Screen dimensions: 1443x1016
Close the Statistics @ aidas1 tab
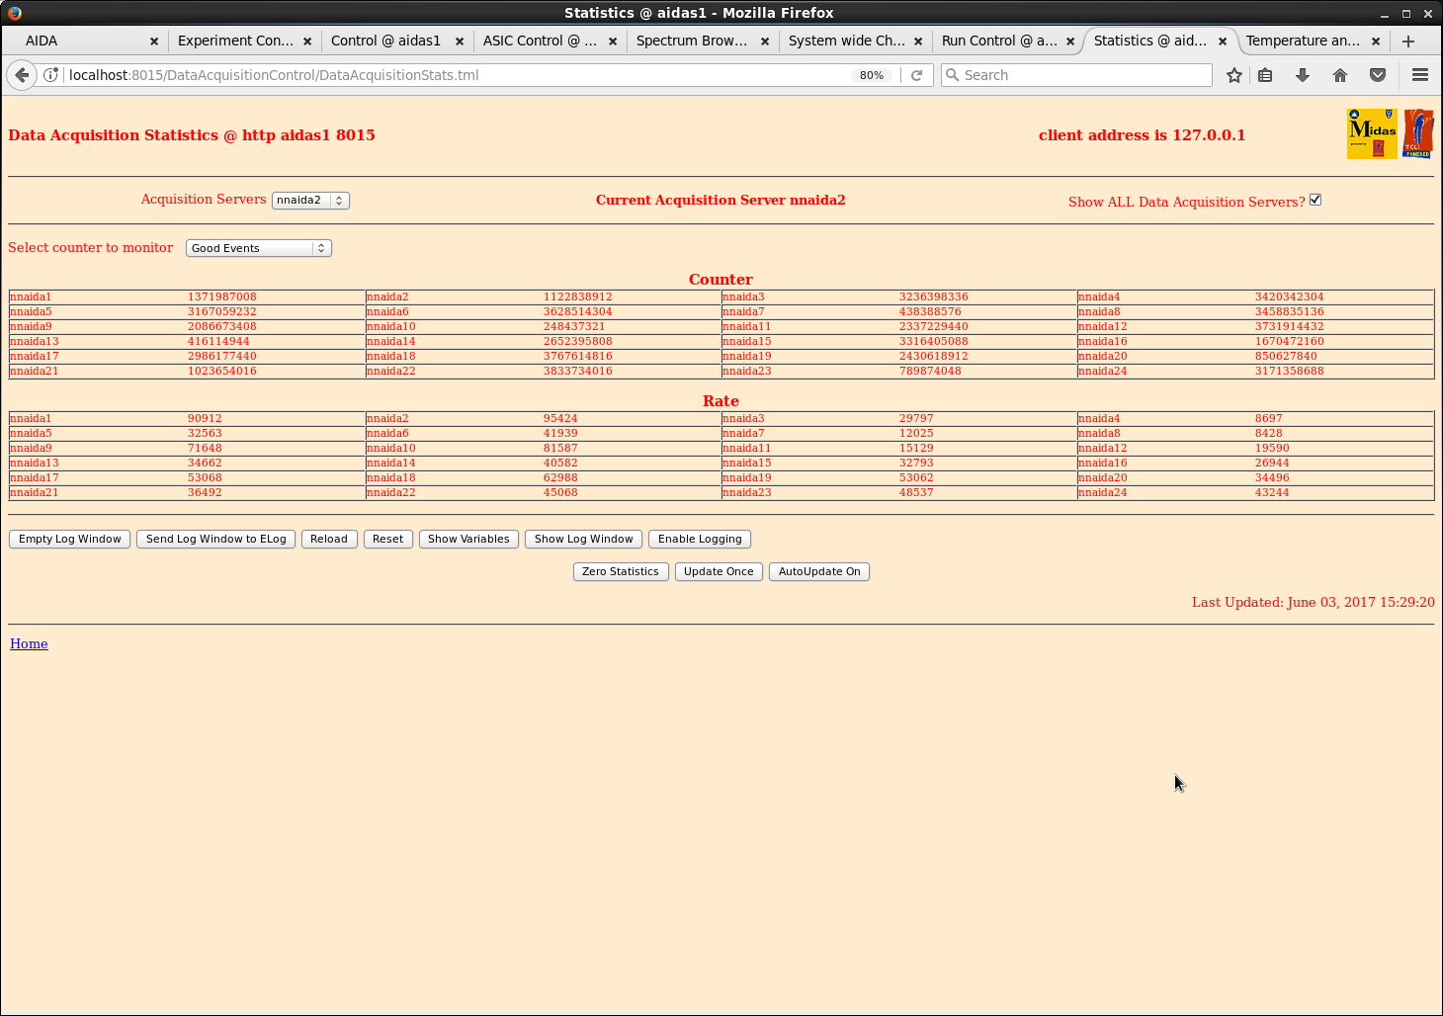(x=1223, y=42)
